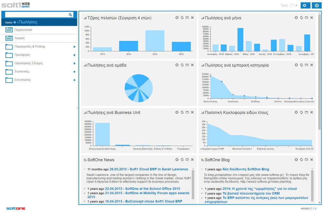Refresh the Πωλήσεις ανά ομάδα widget

182,65
